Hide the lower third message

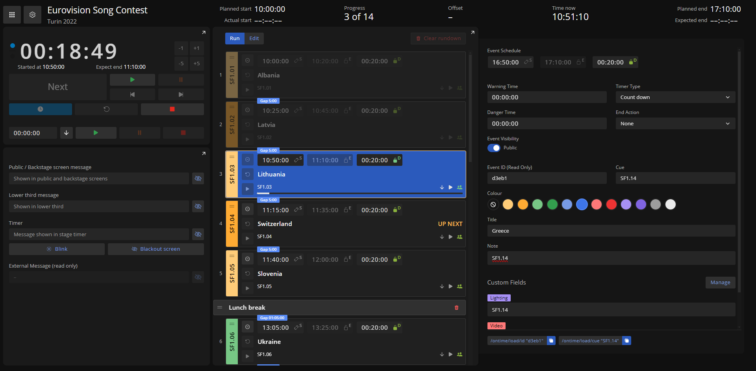point(198,206)
